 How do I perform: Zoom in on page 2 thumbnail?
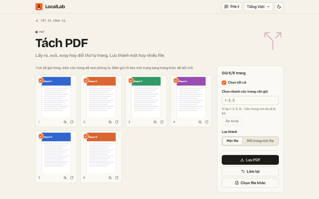point(110,122)
